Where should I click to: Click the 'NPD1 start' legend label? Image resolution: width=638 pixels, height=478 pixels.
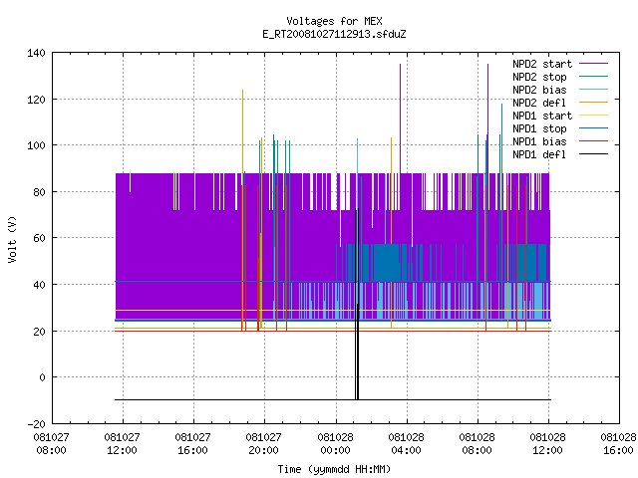point(542,116)
